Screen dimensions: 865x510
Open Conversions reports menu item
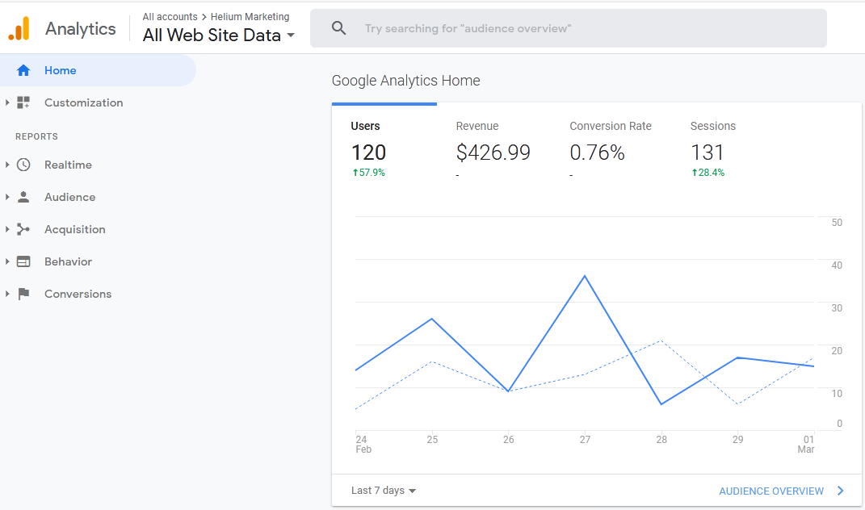click(78, 294)
